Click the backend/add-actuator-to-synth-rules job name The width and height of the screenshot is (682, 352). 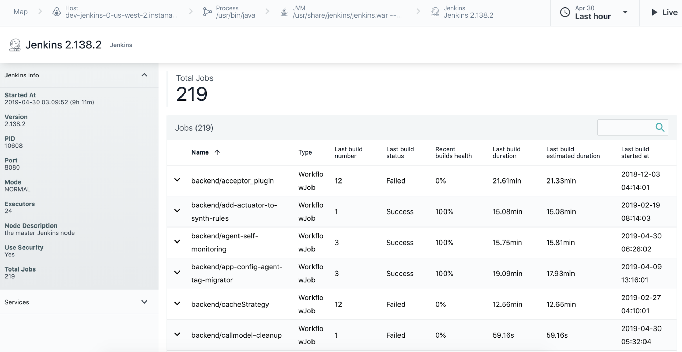coord(234,211)
